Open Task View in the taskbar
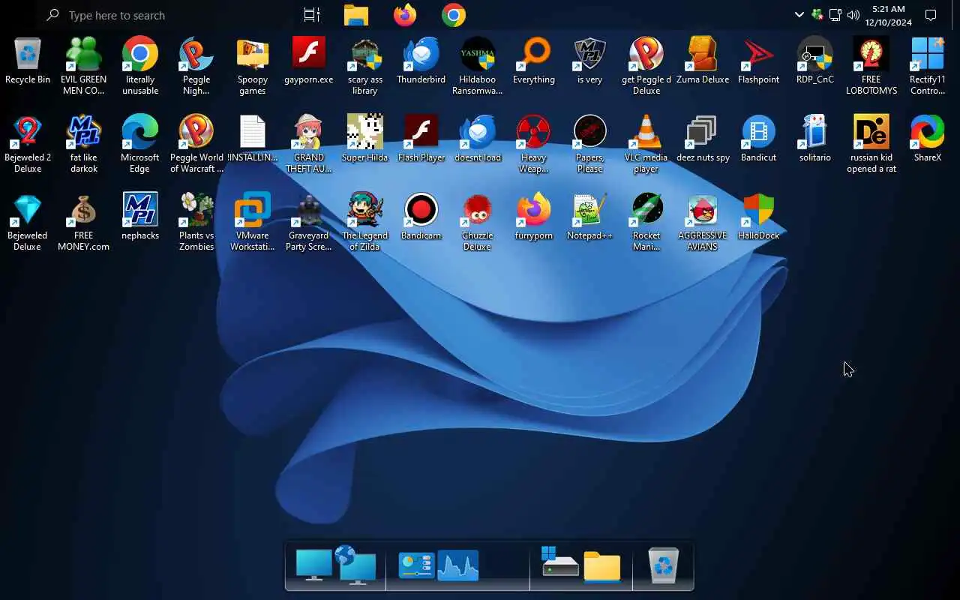This screenshot has width=960, height=600. [x=311, y=15]
